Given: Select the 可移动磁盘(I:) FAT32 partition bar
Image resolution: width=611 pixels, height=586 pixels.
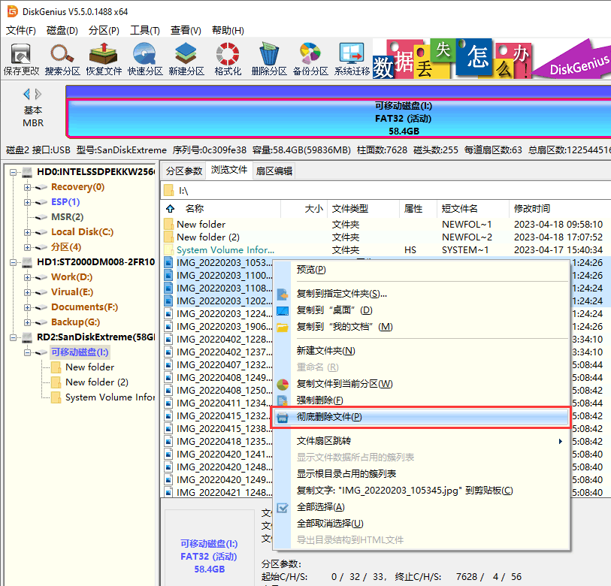Looking at the screenshot, I should (338, 119).
